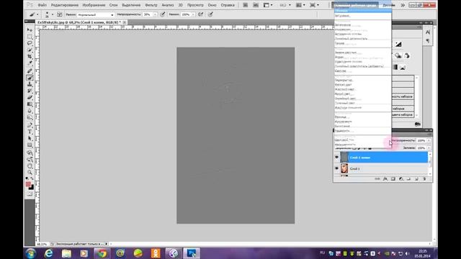The width and height of the screenshot is (461, 259).
Task: Select the Type tool
Action: coord(30,132)
